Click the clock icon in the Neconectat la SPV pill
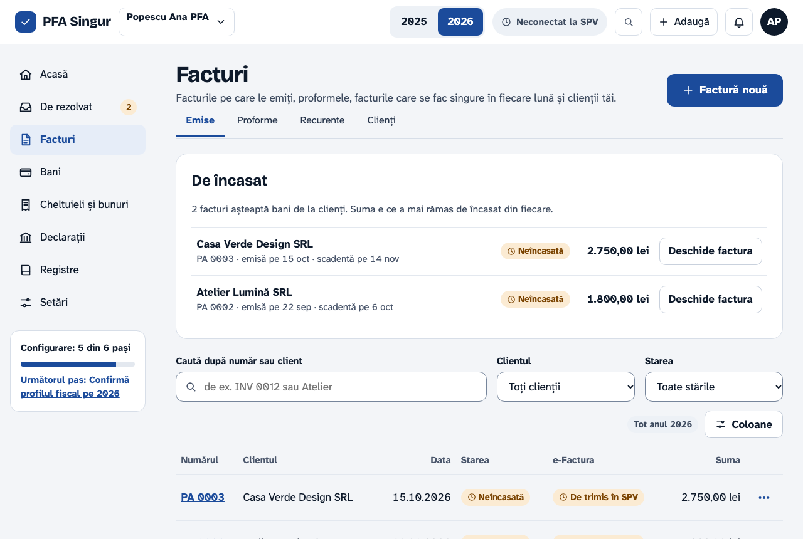The height and width of the screenshot is (539, 803). click(x=506, y=22)
